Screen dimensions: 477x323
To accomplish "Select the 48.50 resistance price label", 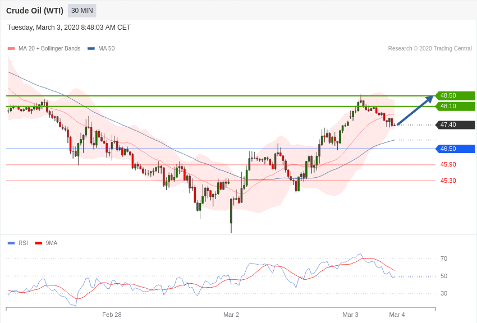I will [x=455, y=95].
